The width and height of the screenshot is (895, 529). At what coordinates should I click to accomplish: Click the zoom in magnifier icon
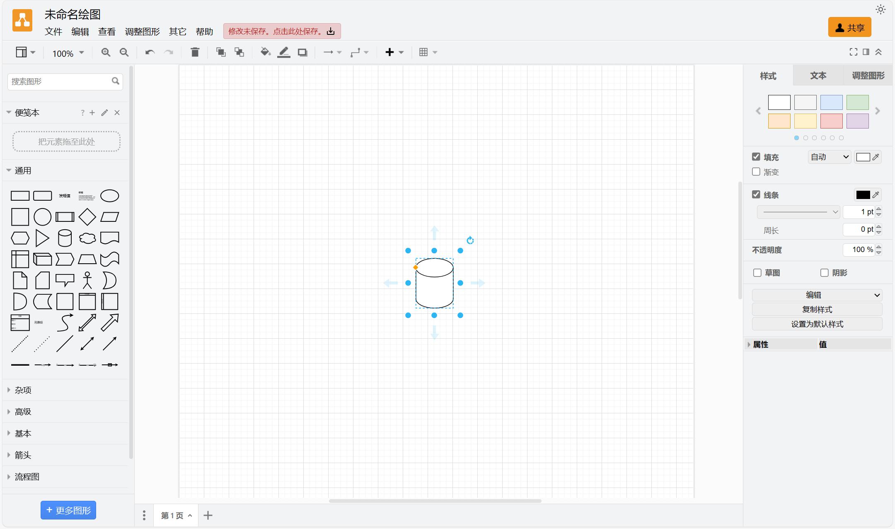(x=106, y=52)
